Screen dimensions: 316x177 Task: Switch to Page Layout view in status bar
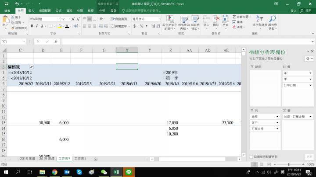tap(262, 164)
